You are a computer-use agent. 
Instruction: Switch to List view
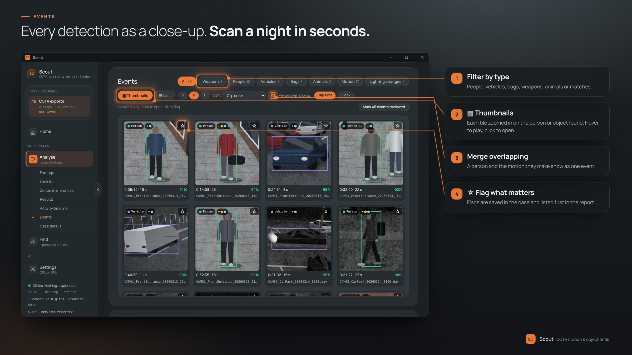pyautogui.click(x=165, y=95)
